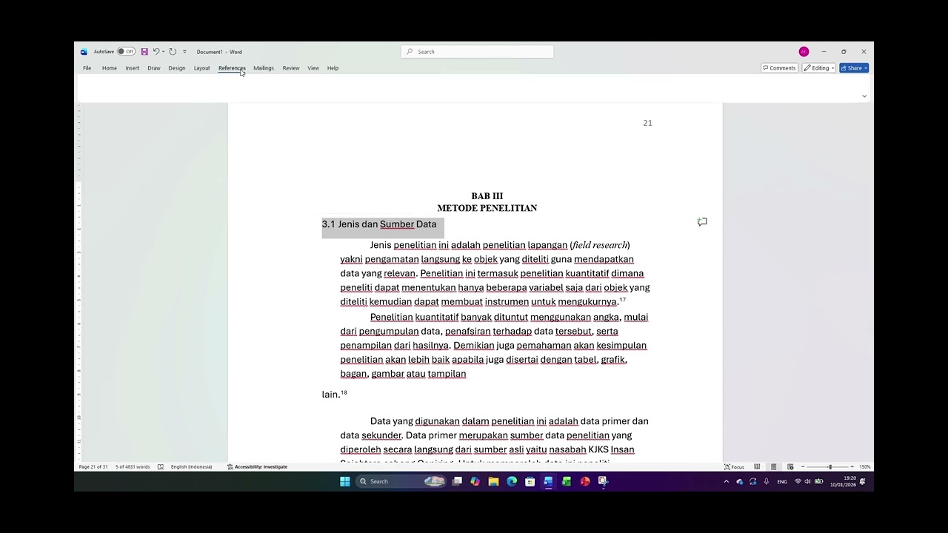
Task: Open the Help tab
Action: point(333,68)
